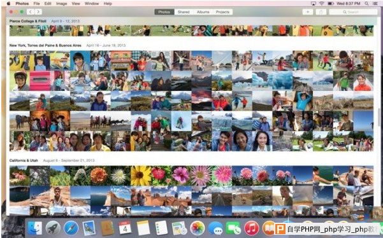Switch to the Shared tab
The width and height of the screenshot is (383, 238).
184,12
